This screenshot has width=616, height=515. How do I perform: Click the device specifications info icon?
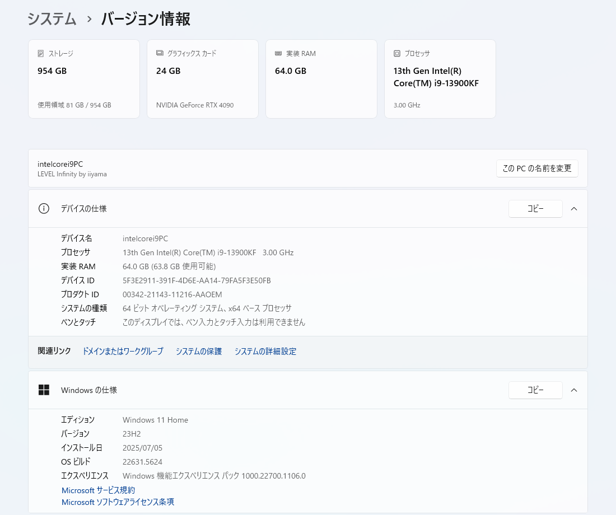[44, 209]
